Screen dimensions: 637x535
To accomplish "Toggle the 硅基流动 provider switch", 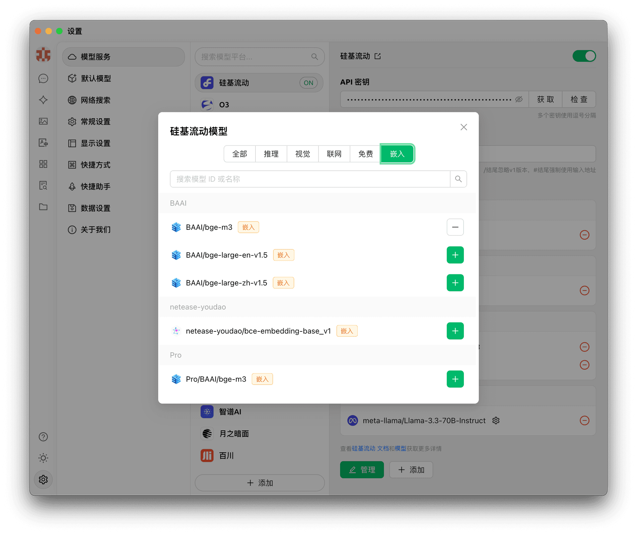I will (x=584, y=56).
